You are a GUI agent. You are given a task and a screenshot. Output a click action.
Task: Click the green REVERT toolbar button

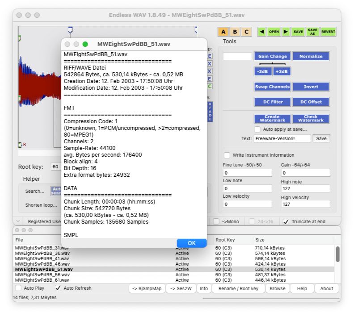328,32
